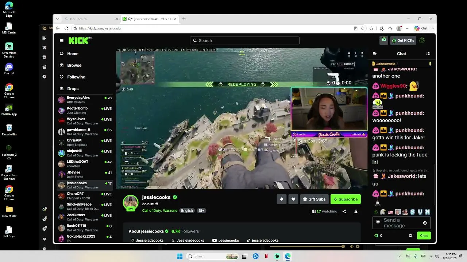This screenshot has height=262, width=467.
Task: Open chat settings gear
Action: (411, 235)
